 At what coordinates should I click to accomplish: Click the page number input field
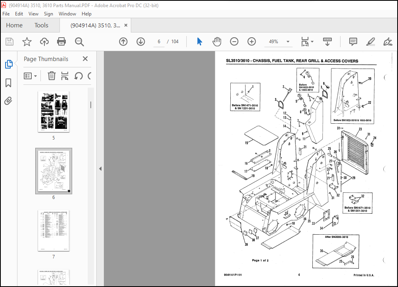[x=159, y=42]
